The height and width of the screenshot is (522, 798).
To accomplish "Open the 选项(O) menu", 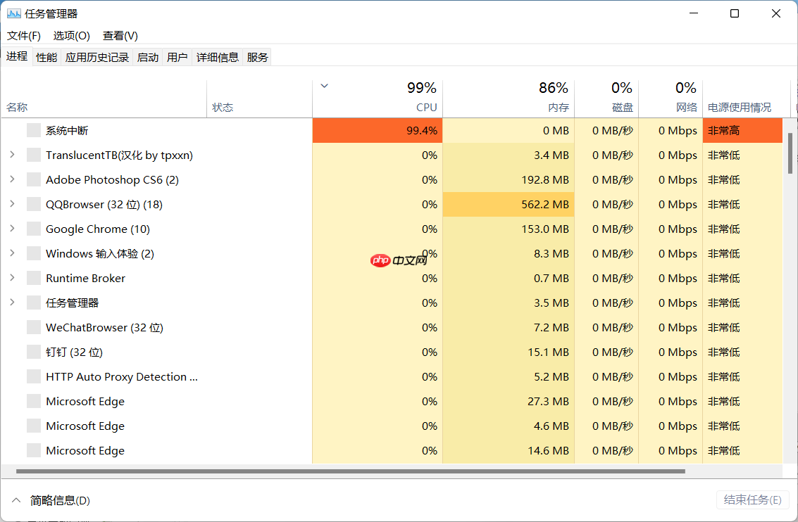I will coord(72,36).
